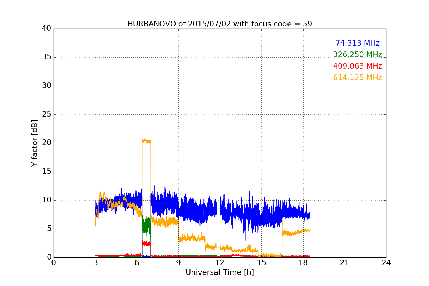This screenshot has height=286, width=429.
Task: Select the 409.063 MHz legend label
Action: coord(357,66)
